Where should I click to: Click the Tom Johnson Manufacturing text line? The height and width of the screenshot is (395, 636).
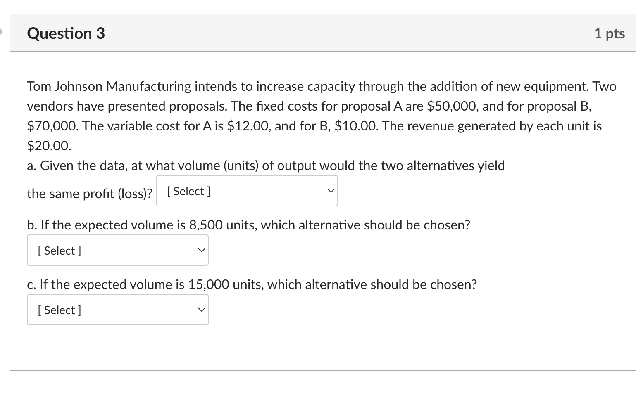click(321, 86)
